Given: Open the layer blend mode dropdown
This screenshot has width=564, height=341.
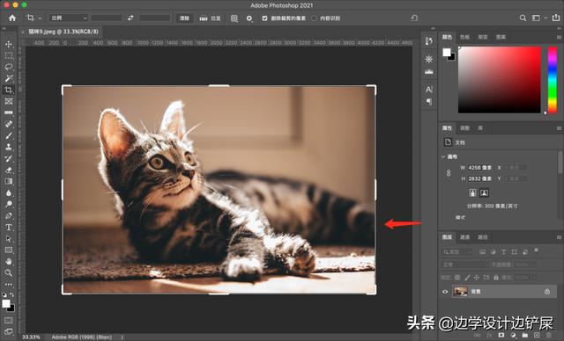Looking at the screenshot, I should [x=464, y=265].
